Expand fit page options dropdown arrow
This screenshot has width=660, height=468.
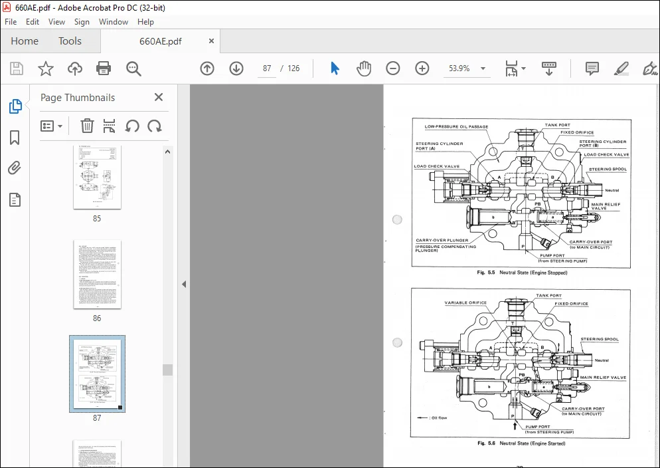pyautogui.click(x=524, y=68)
